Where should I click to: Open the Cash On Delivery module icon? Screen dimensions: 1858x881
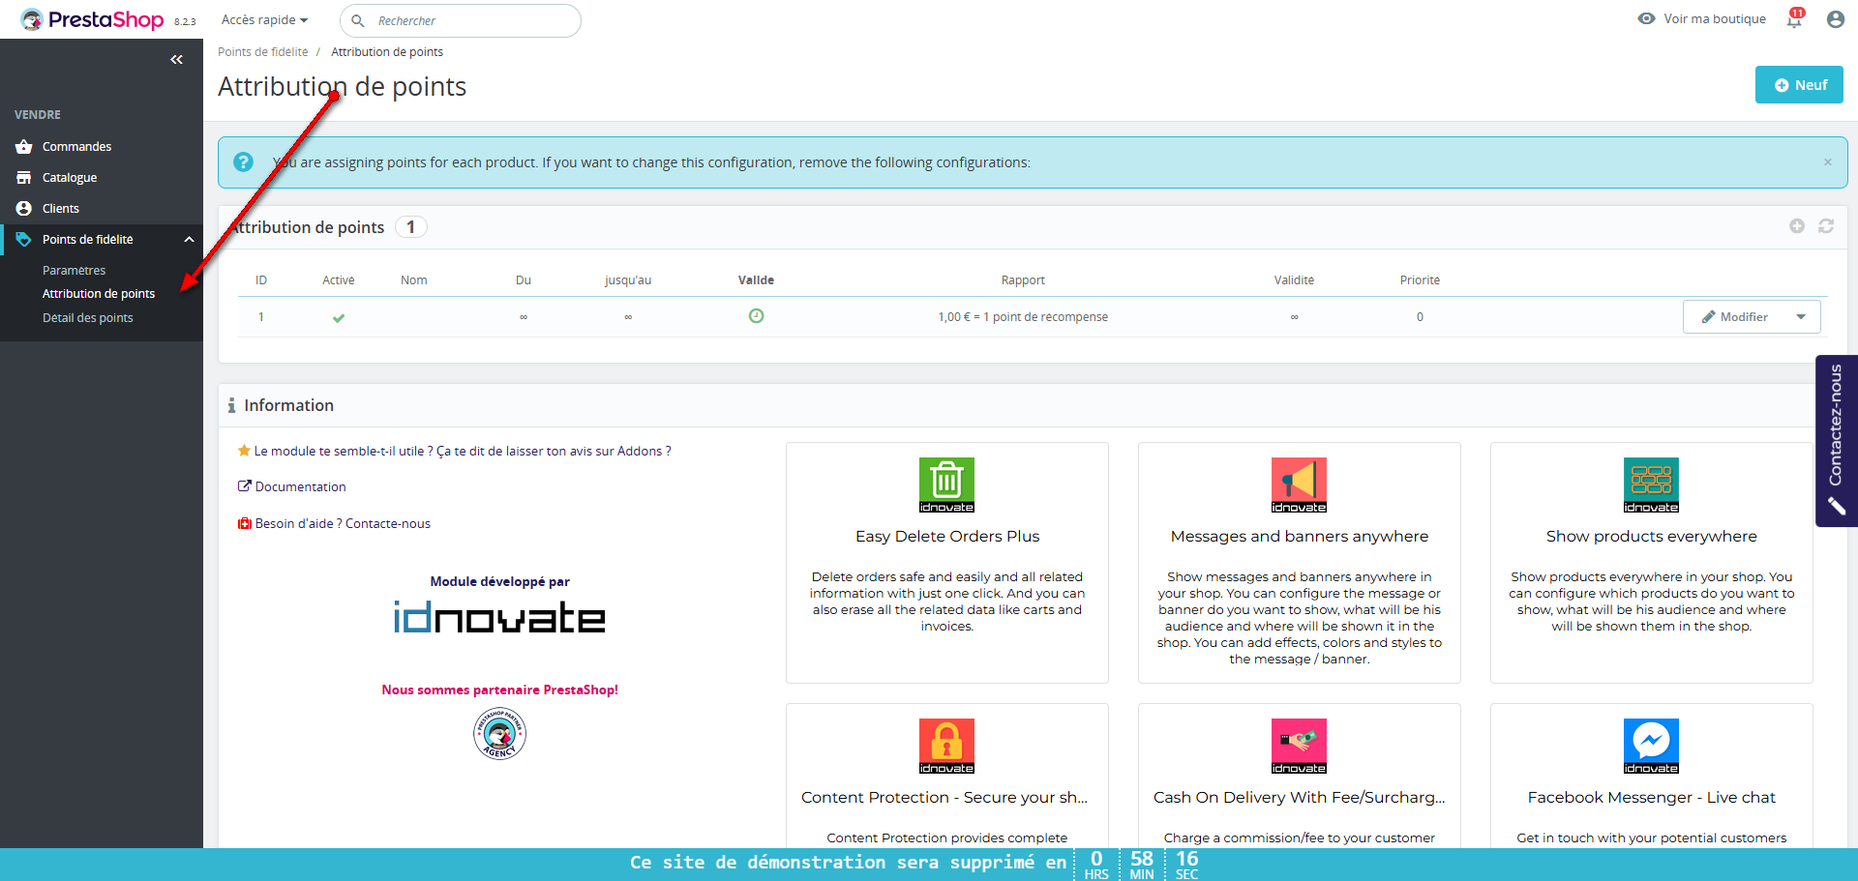tap(1299, 746)
